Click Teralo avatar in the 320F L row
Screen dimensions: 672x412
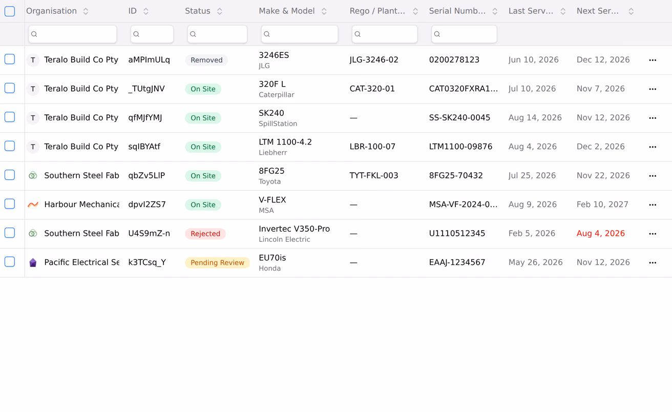[x=33, y=89]
